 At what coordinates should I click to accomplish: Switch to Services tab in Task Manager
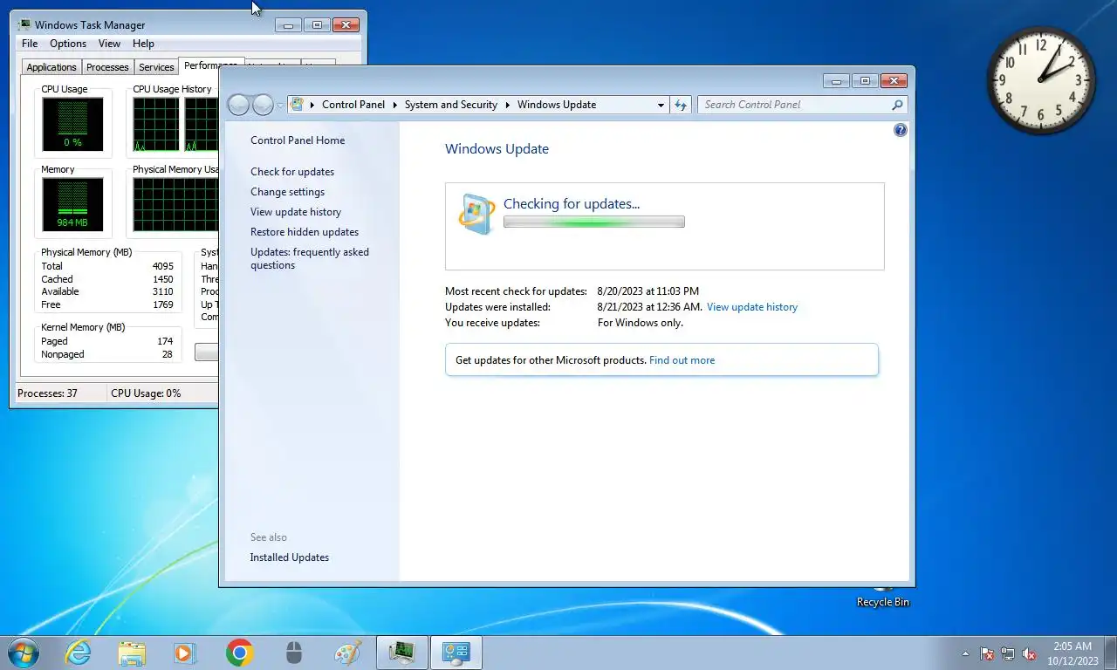tap(156, 67)
